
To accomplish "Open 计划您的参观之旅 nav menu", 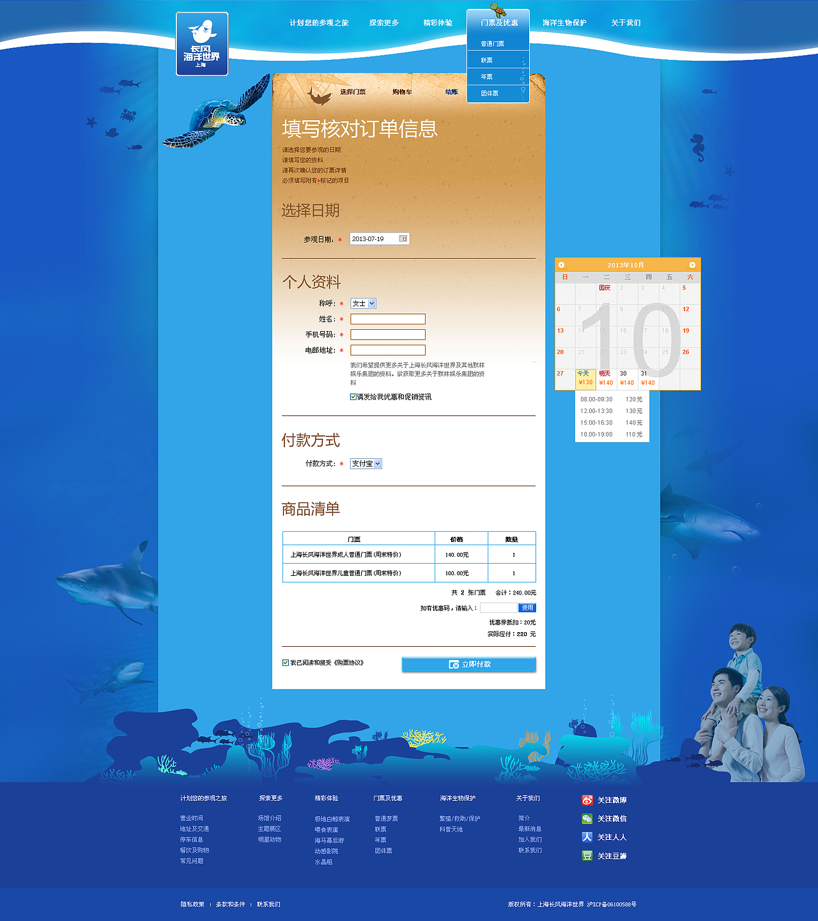I will coord(319,23).
